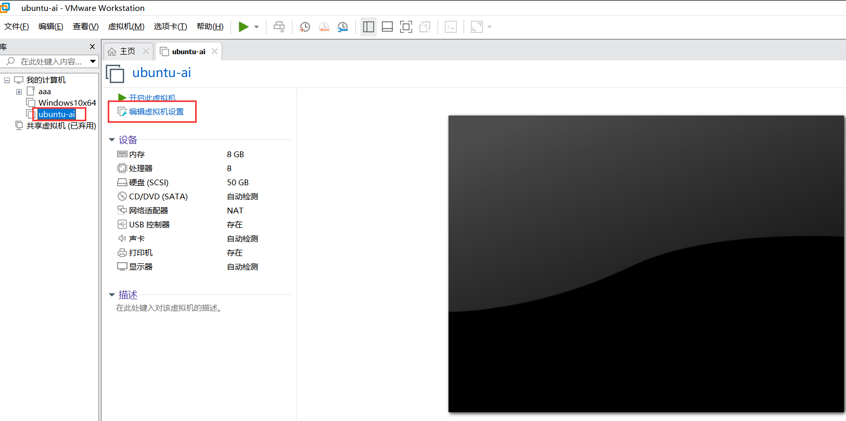This screenshot has height=421, width=846.
Task: Collapse the 我的计算机 tree node
Action: coord(7,80)
